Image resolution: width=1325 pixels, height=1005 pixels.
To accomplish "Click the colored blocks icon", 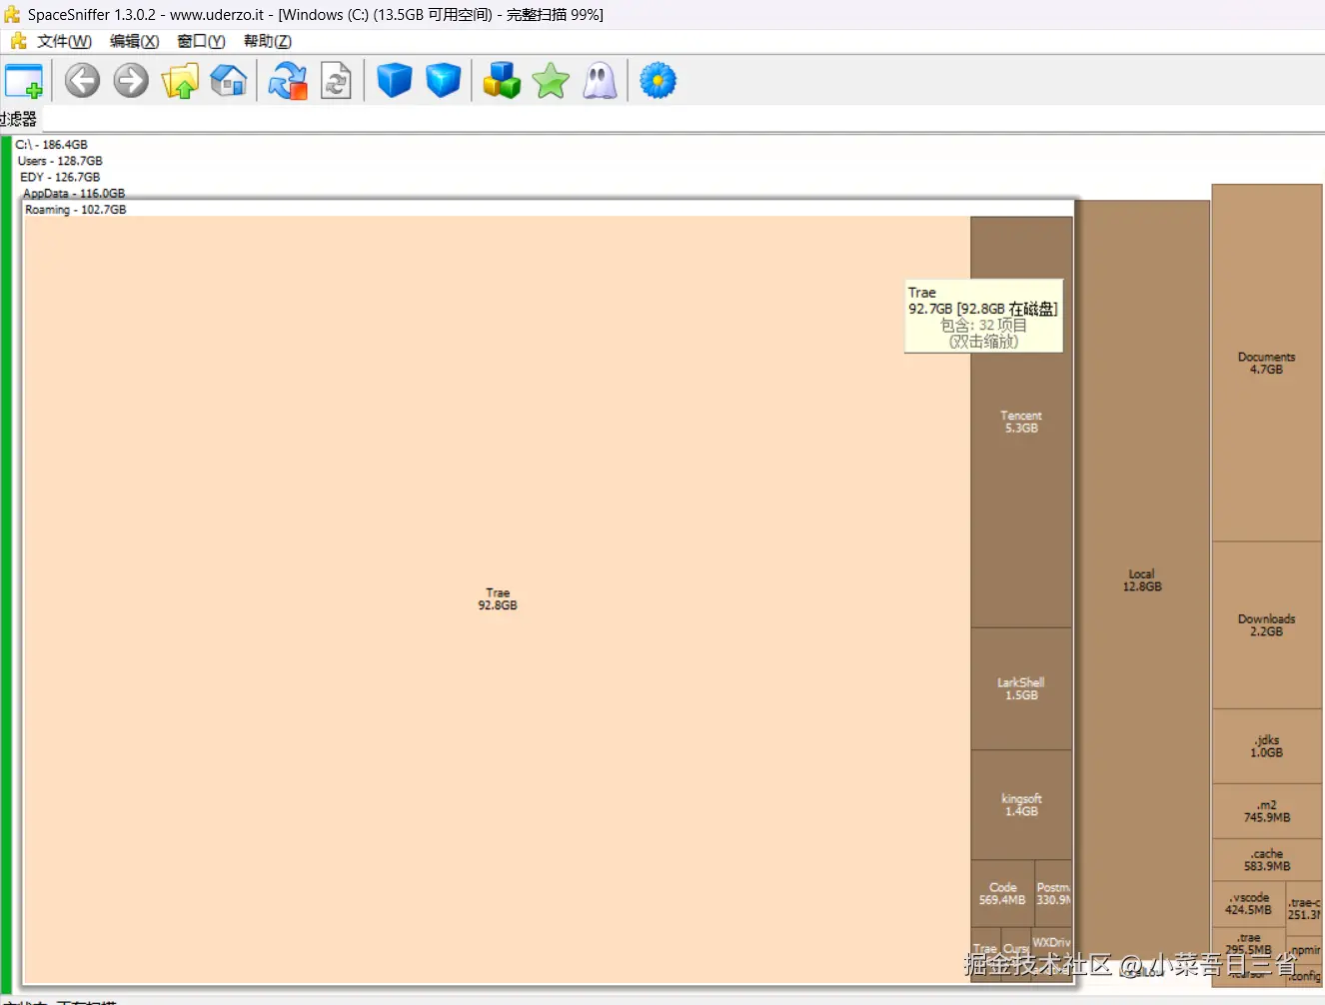I will (502, 81).
